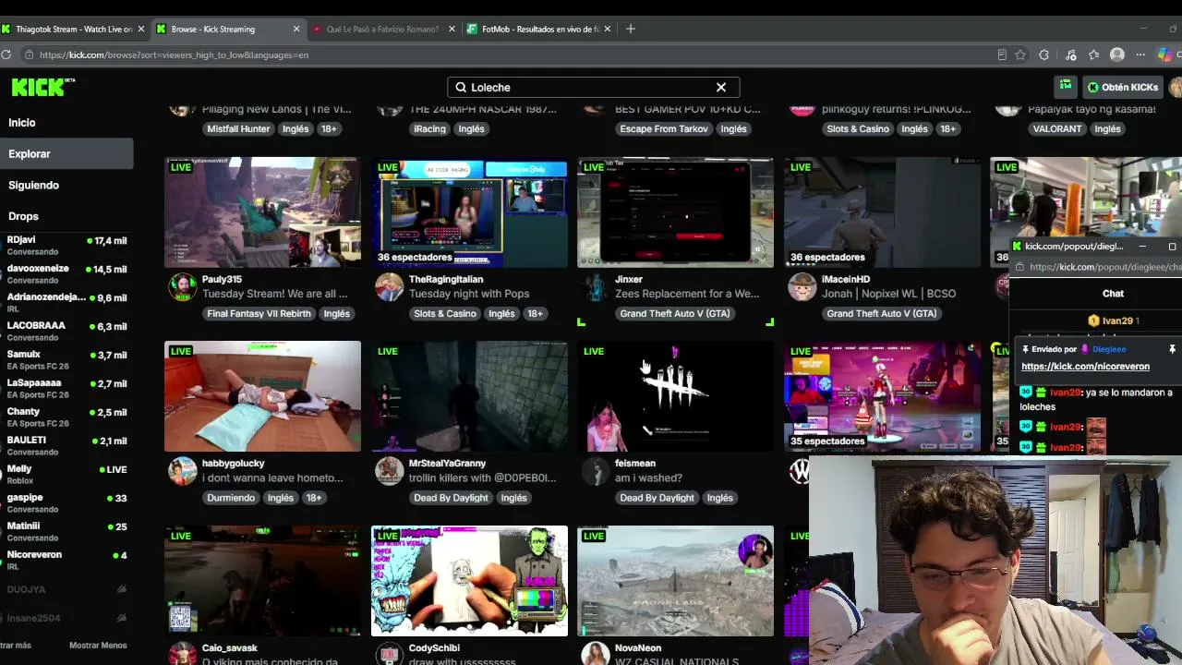
Task: Switch to the Thiagotok Stream tab
Action: tap(74, 29)
